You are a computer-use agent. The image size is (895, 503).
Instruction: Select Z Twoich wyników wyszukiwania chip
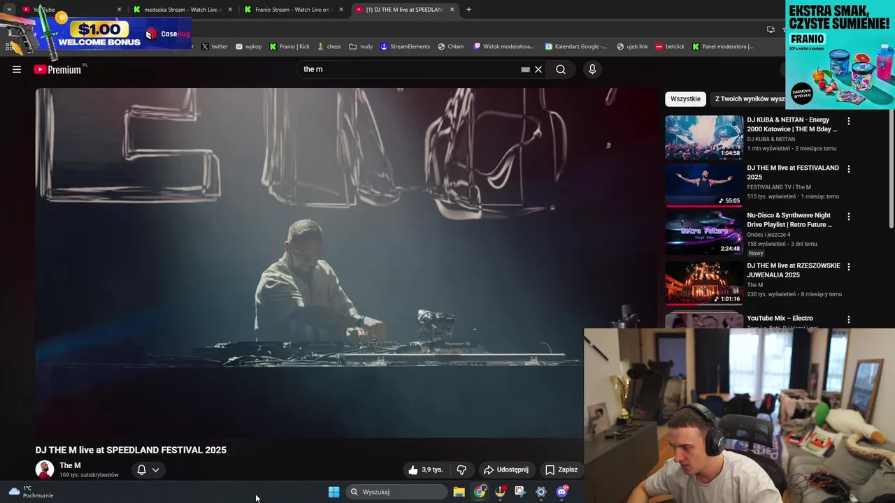(x=747, y=99)
